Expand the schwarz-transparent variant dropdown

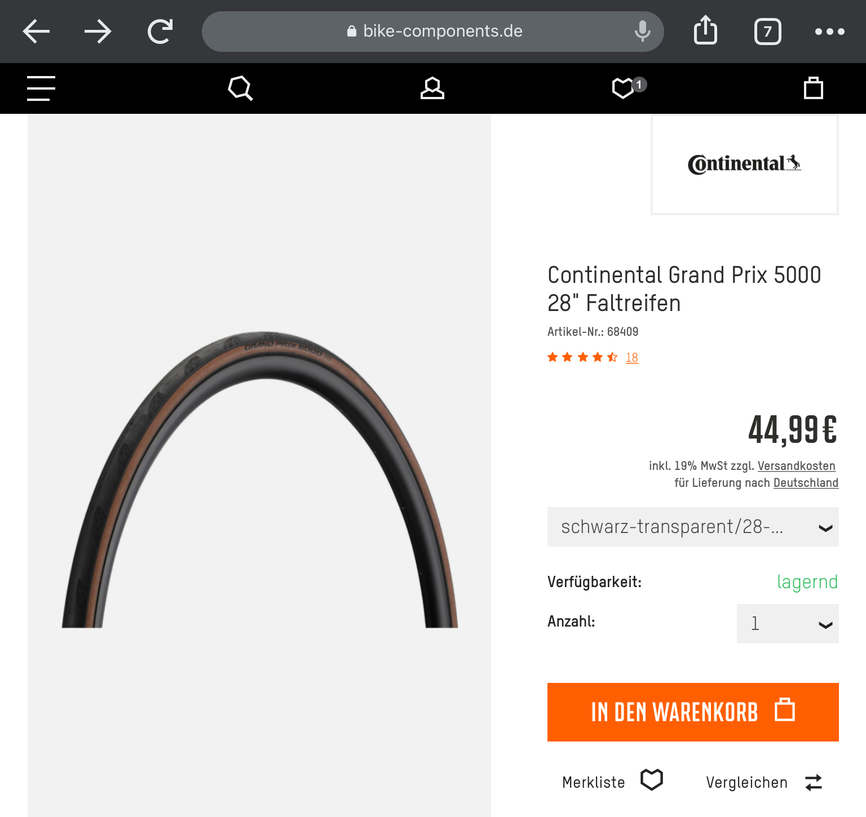[693, 527]
